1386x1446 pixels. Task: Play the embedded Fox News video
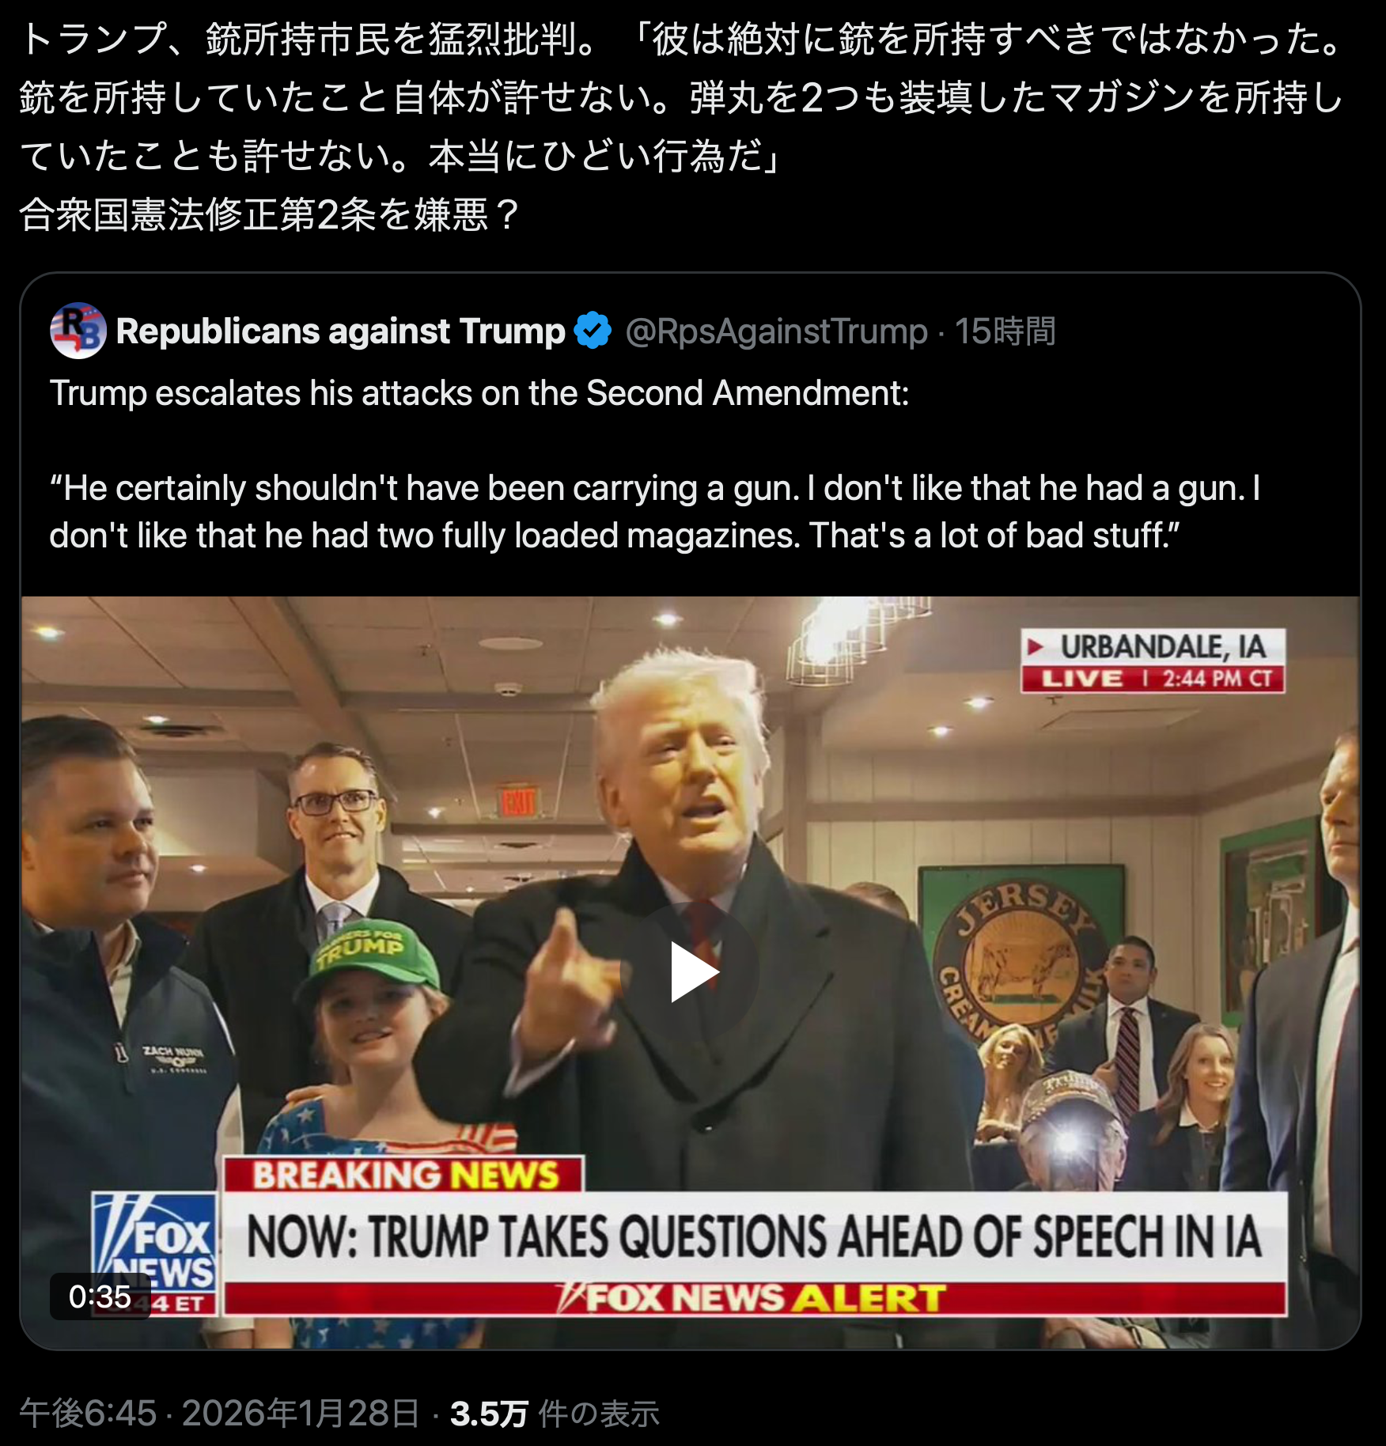pos(694,971)
